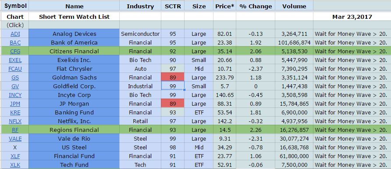The image size is (391, 169).
Task: Click the FCAU ticker link
Action: click(15, 69)
